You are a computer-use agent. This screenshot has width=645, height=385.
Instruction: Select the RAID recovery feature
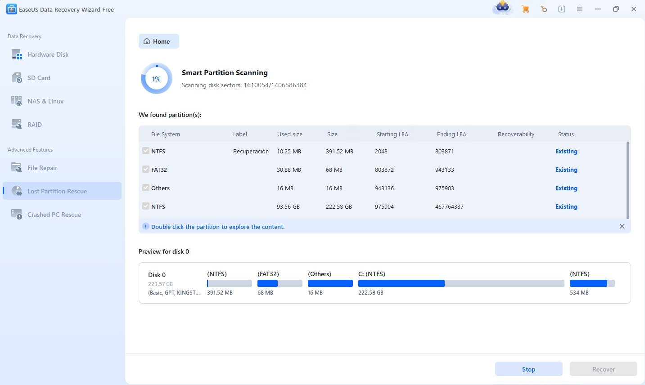(34, 124)
